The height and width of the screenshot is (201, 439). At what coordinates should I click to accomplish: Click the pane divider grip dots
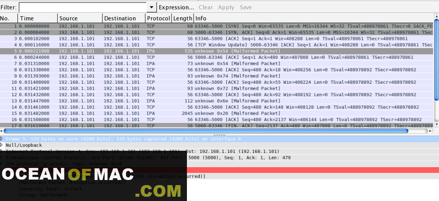(x=219, y=134)
